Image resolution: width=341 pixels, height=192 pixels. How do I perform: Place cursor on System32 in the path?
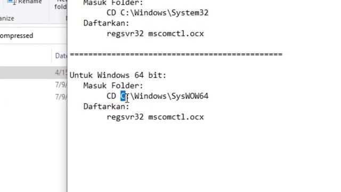coord(190,13)
